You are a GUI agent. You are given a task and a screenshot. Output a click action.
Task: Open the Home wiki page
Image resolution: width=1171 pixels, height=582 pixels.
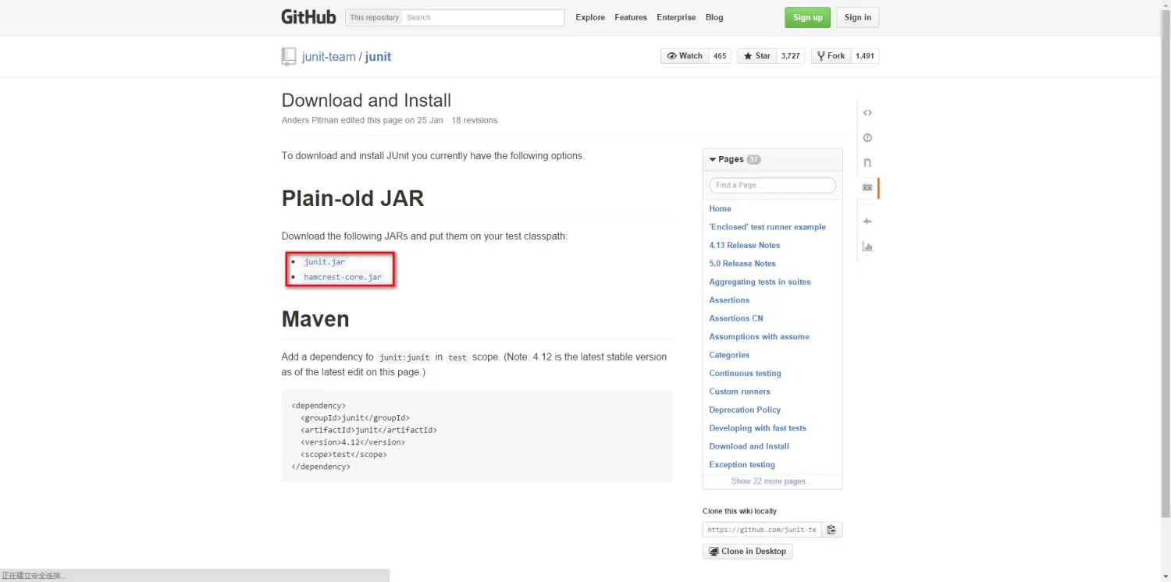[720, 208]
